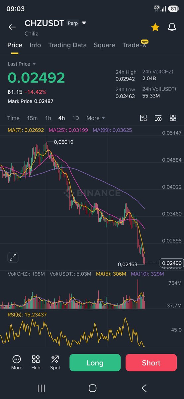This screenshot has width=184, height=399.
Task: Tap the 0,02463 low price label
Action: click(128, 264)
